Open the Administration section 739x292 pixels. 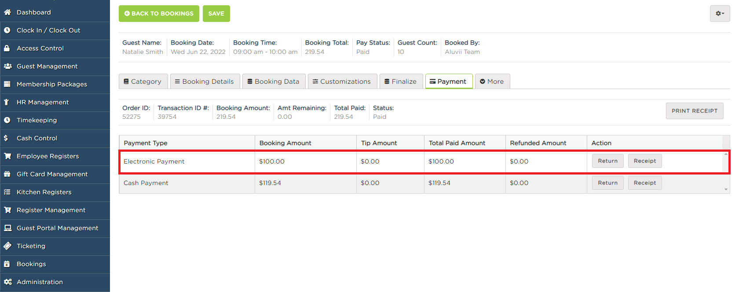pyautogui.click(x=55, y=282)
